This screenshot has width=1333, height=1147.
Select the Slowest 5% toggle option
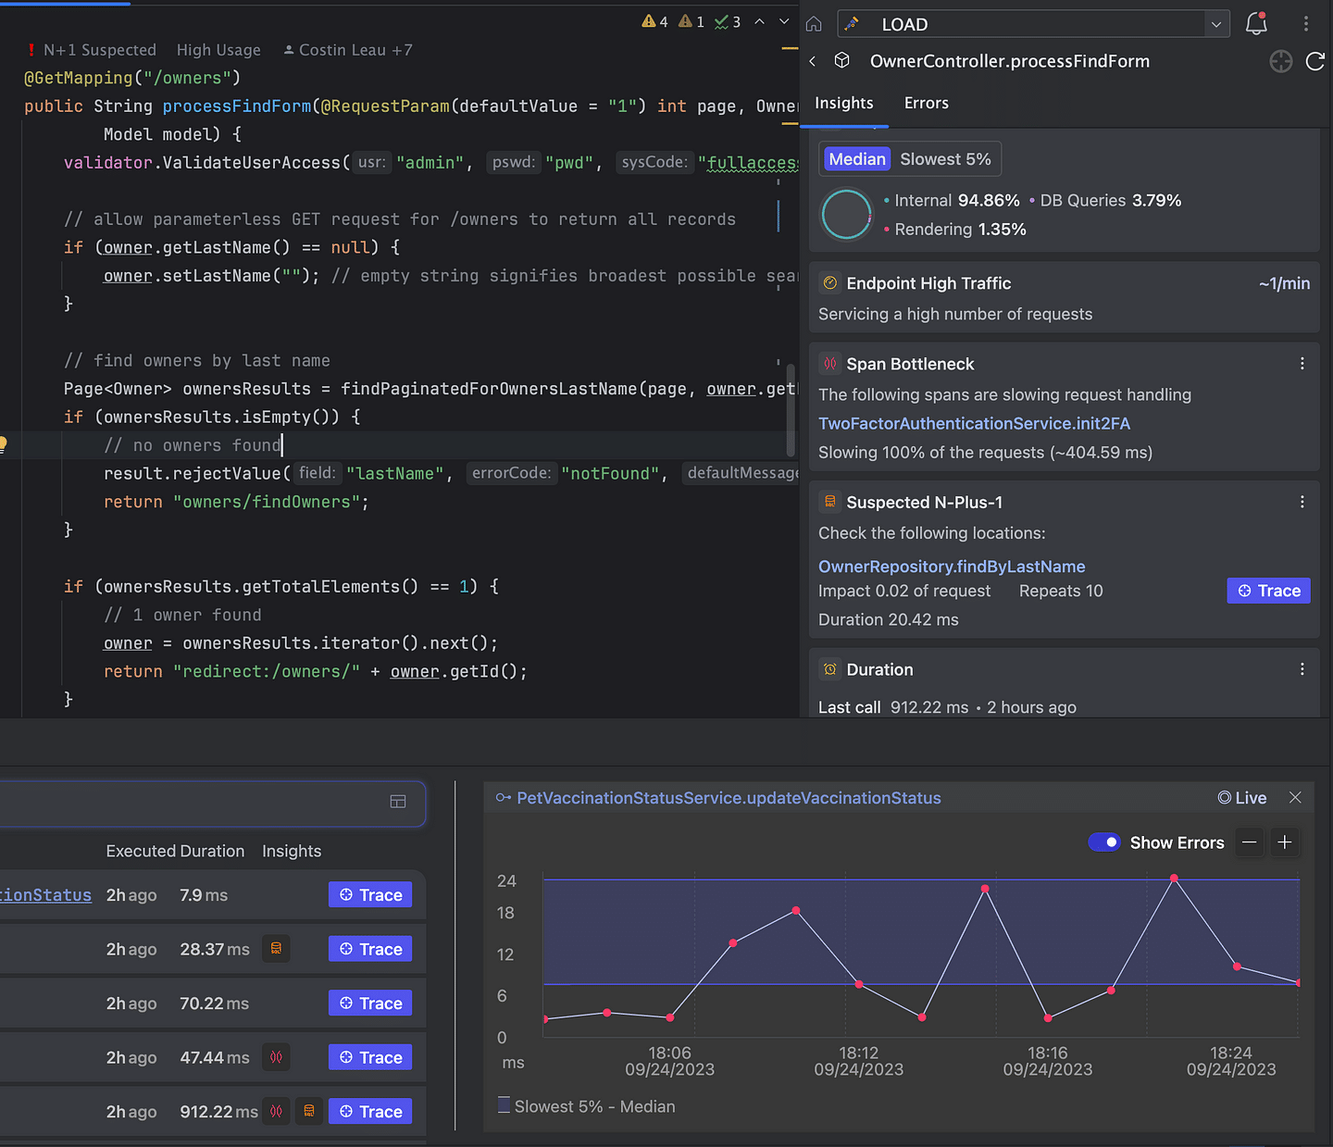click(945, 159)
